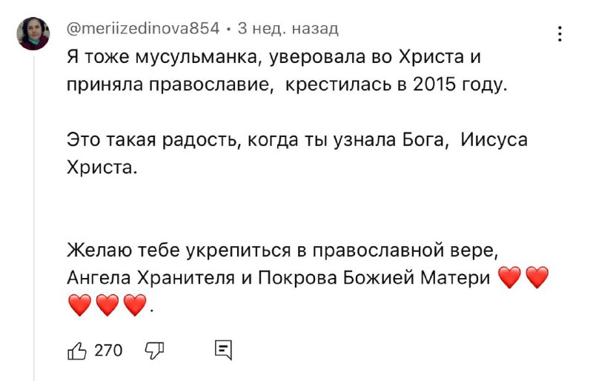Open the commenter's profile avatar
Viewport: 593px width, 381px height.
pos(33,33)
